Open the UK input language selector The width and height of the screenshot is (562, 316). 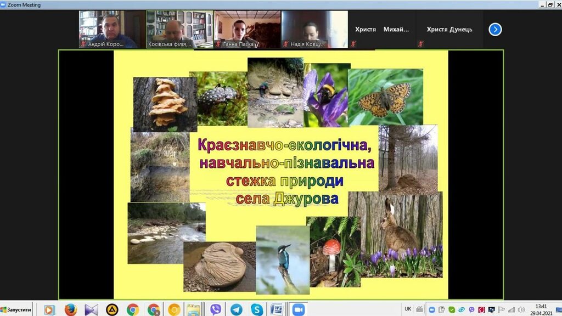408,309
